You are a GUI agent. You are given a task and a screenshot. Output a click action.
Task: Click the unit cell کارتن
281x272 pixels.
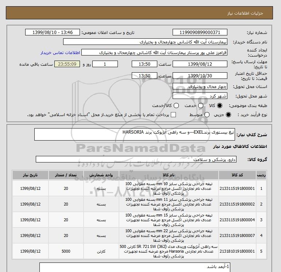click(101, 252)
